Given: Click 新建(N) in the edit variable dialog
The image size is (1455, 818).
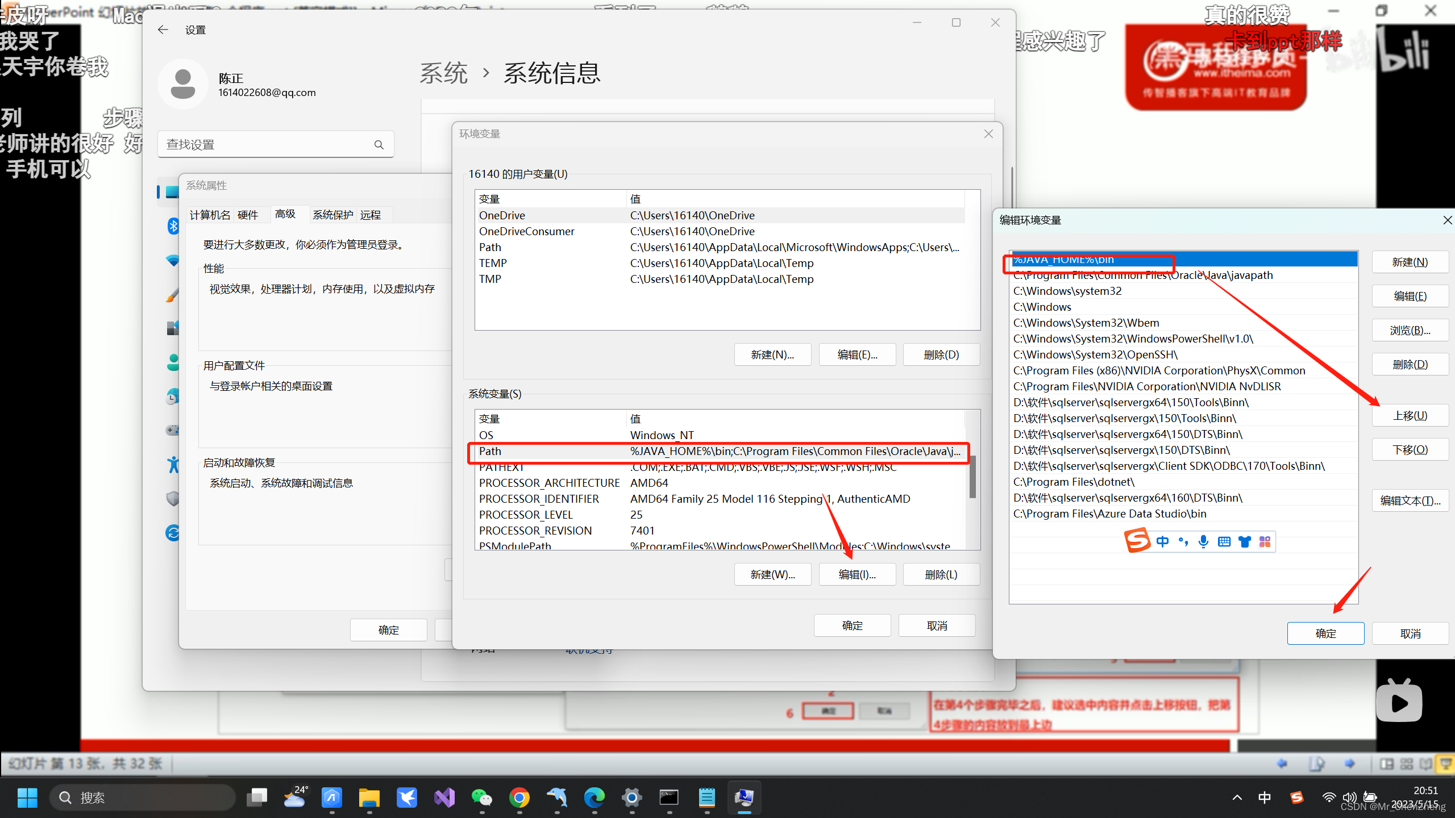Looking at the screenshot, I should click(x=1410, y=262).
